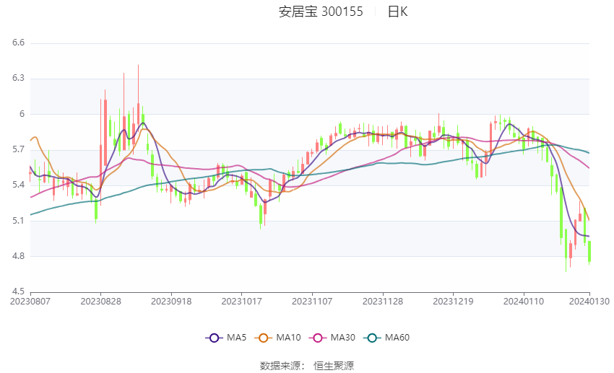Image resolution: width=614 pixels, height=373 pixels.
Task: Click the 6.6 price axis label
Action: click(x=18, y=43)
